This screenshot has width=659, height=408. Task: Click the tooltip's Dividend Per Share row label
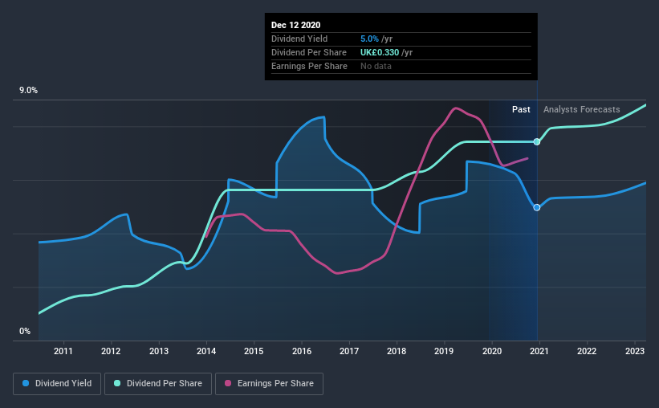(309, 52)
